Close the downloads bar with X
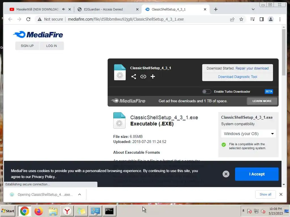 [281, 194]
